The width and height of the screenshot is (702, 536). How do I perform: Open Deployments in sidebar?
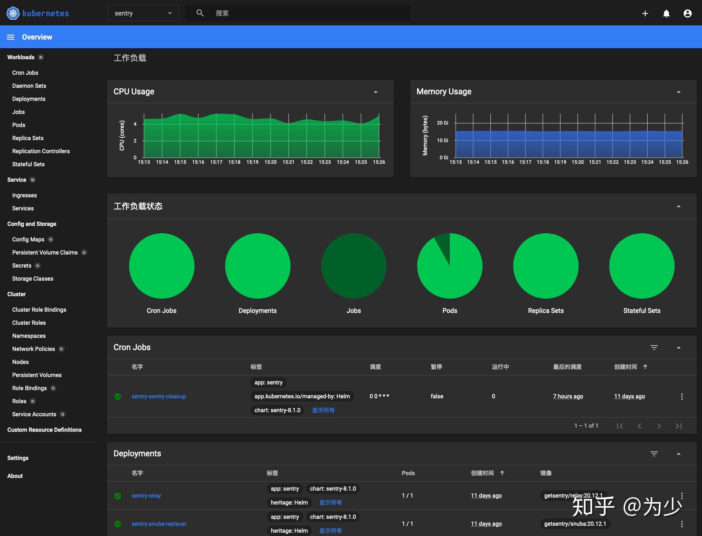(x=29, y=99)
